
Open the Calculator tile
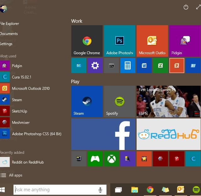128,66
